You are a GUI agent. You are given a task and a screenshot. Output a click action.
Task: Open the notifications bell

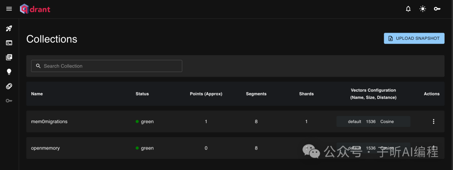pyautogui.click(x=408, y=9)
